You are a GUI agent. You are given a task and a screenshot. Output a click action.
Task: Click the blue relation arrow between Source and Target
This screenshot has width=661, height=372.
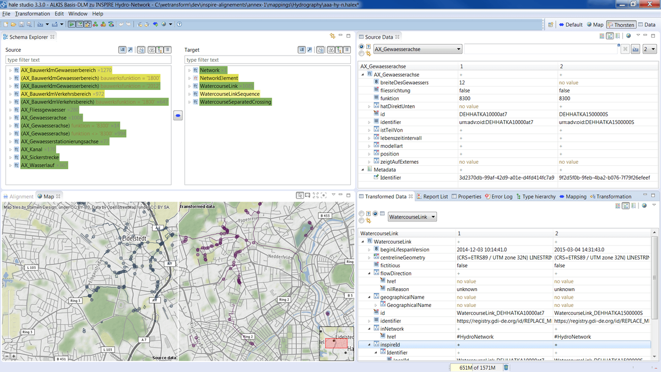point(178,115)
